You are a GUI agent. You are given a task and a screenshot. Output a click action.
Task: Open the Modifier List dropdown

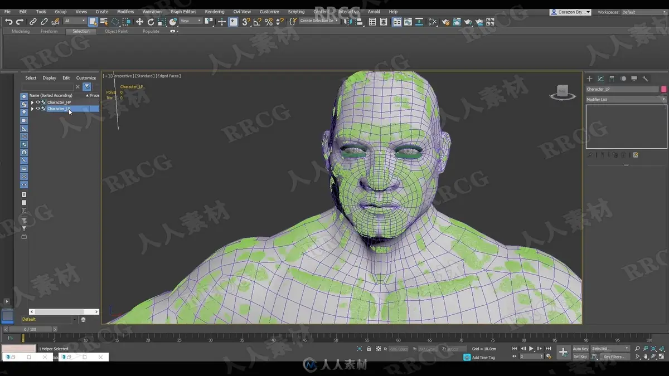pyautogui.click(x=626, y=100)
